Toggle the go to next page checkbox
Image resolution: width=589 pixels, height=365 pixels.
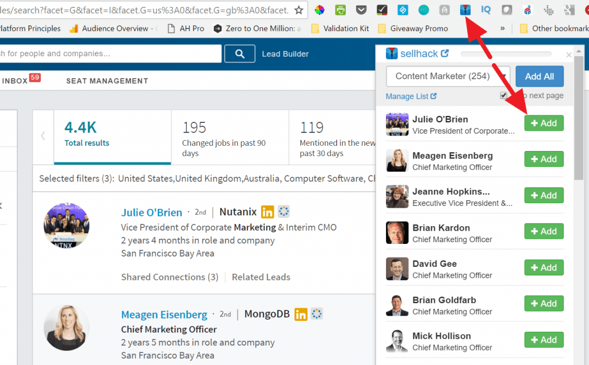[504, 95]
